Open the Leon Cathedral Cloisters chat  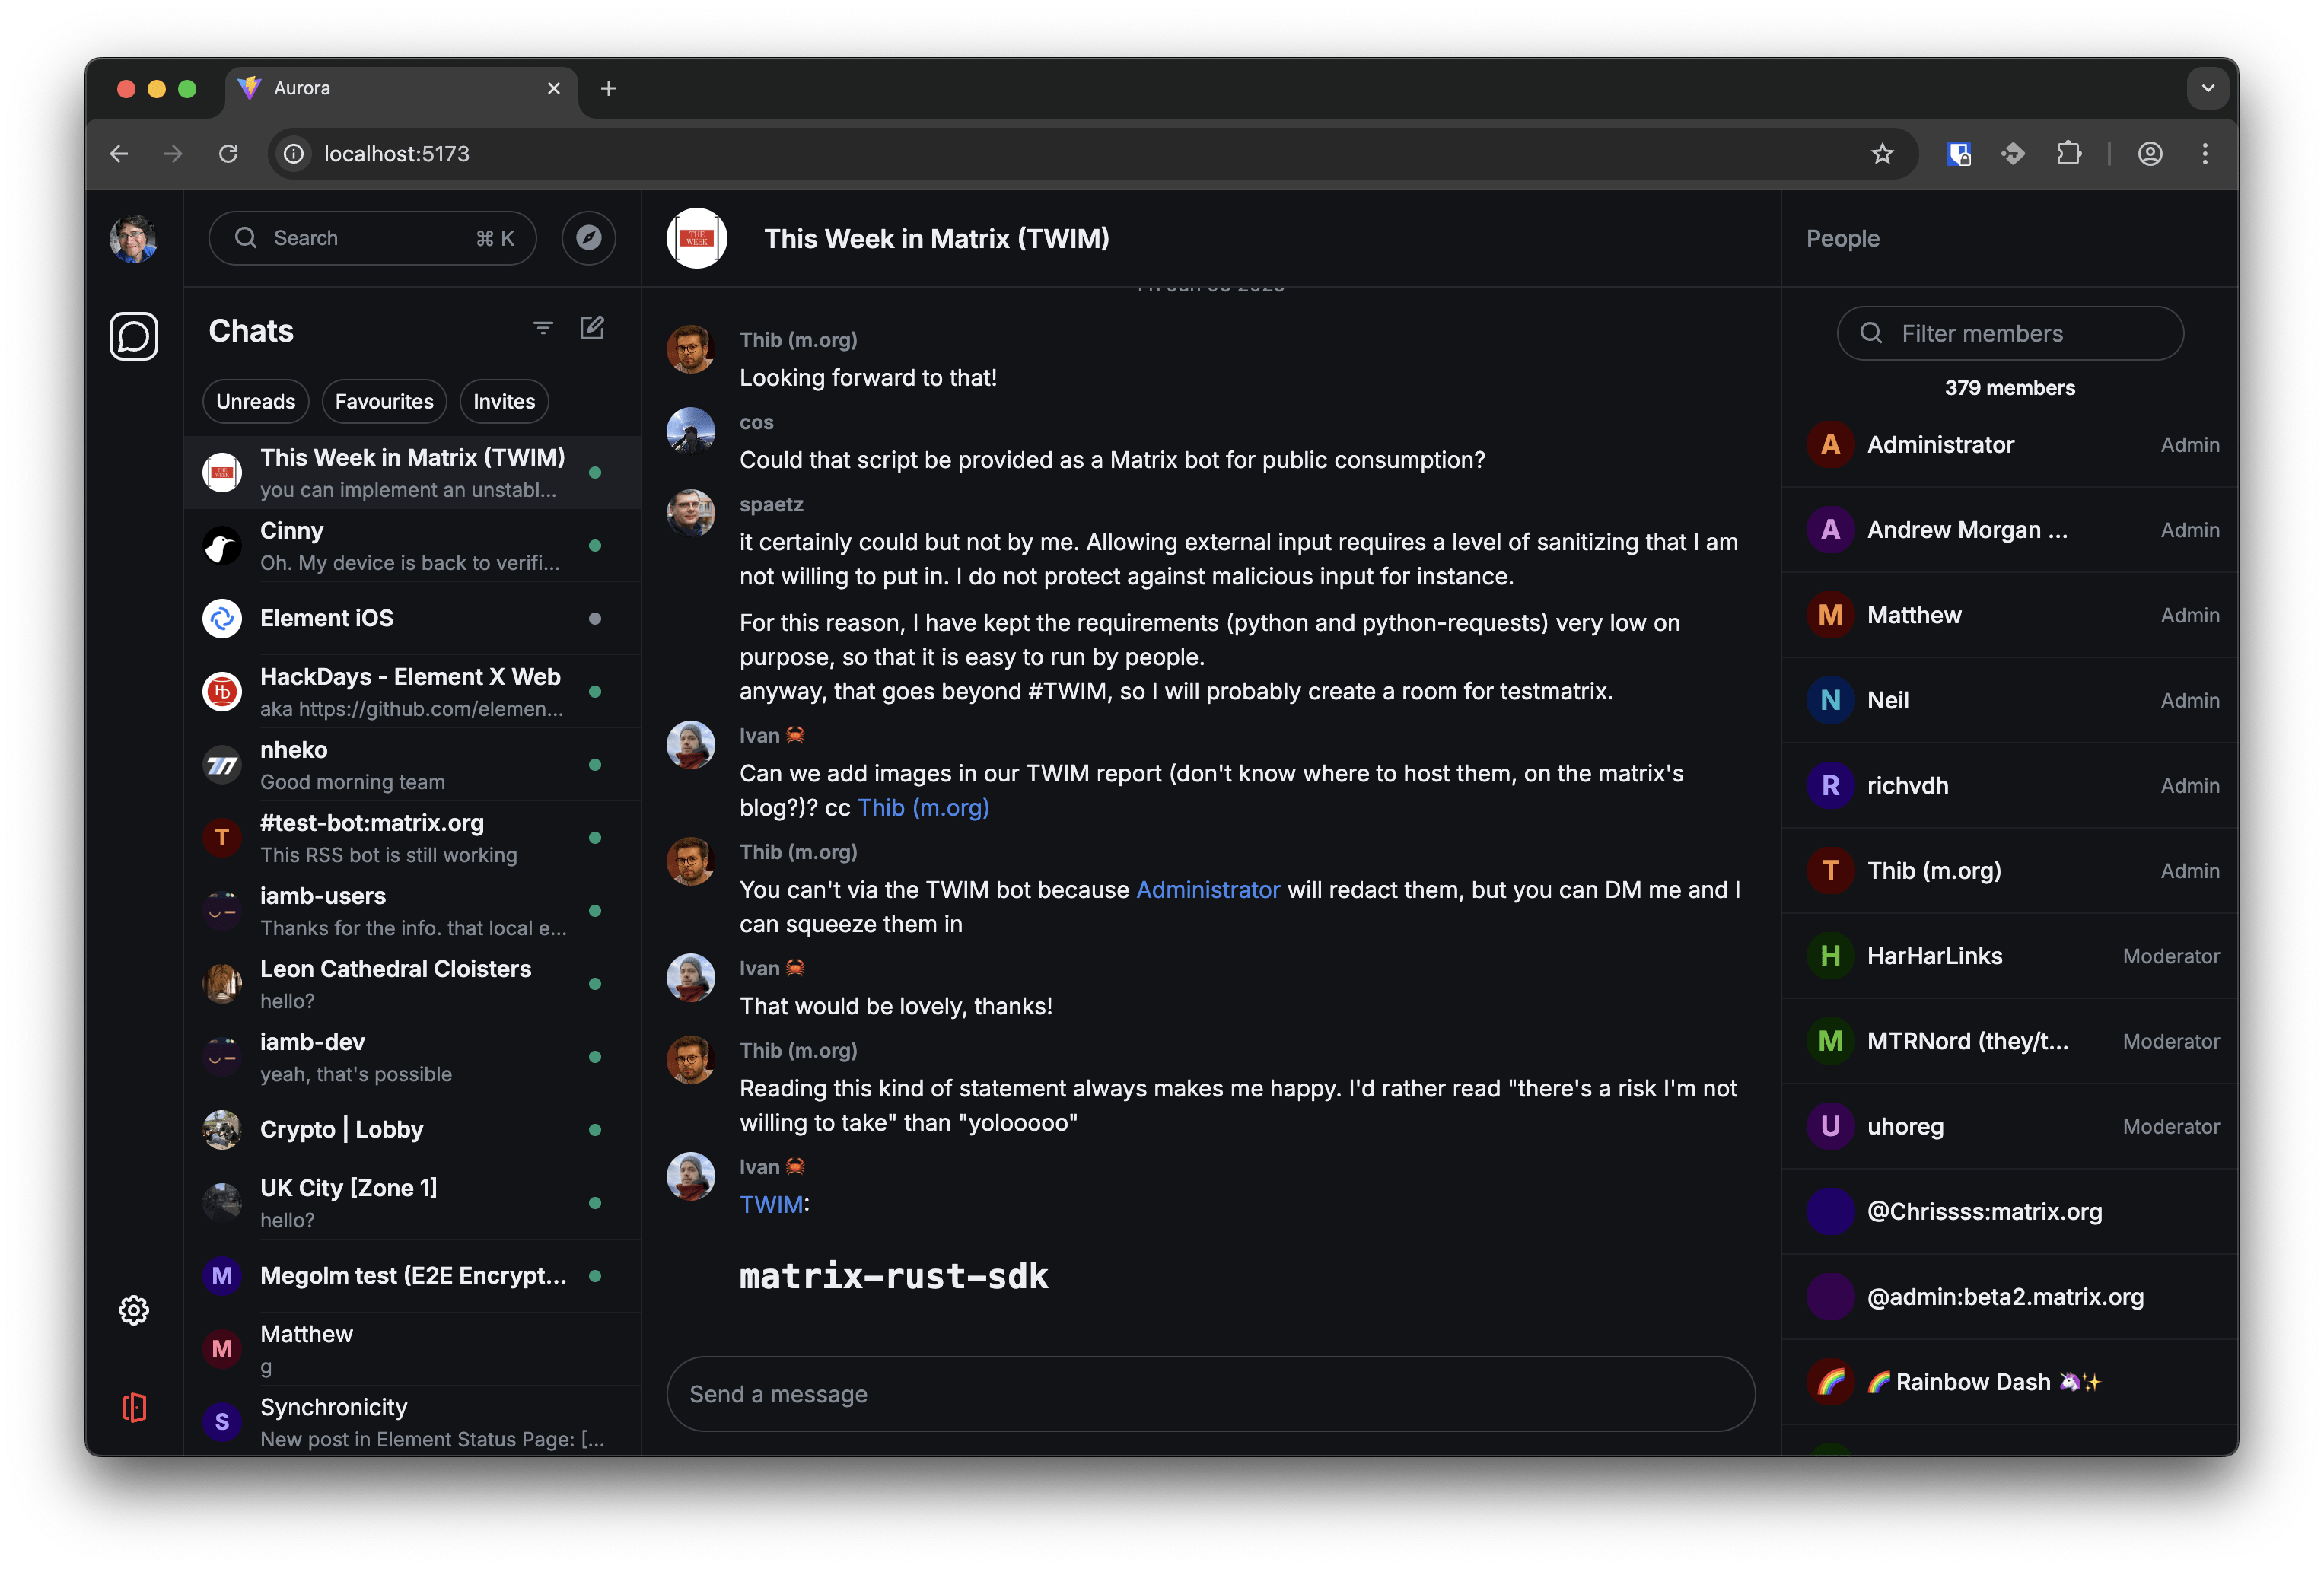pyautogui.click(x=412, y=984)
